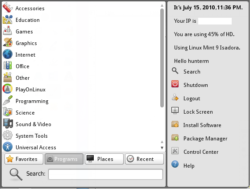The image size is (250, 189).
Task: Launch the PlayOnLinux category icon
Action: [8, 89]
